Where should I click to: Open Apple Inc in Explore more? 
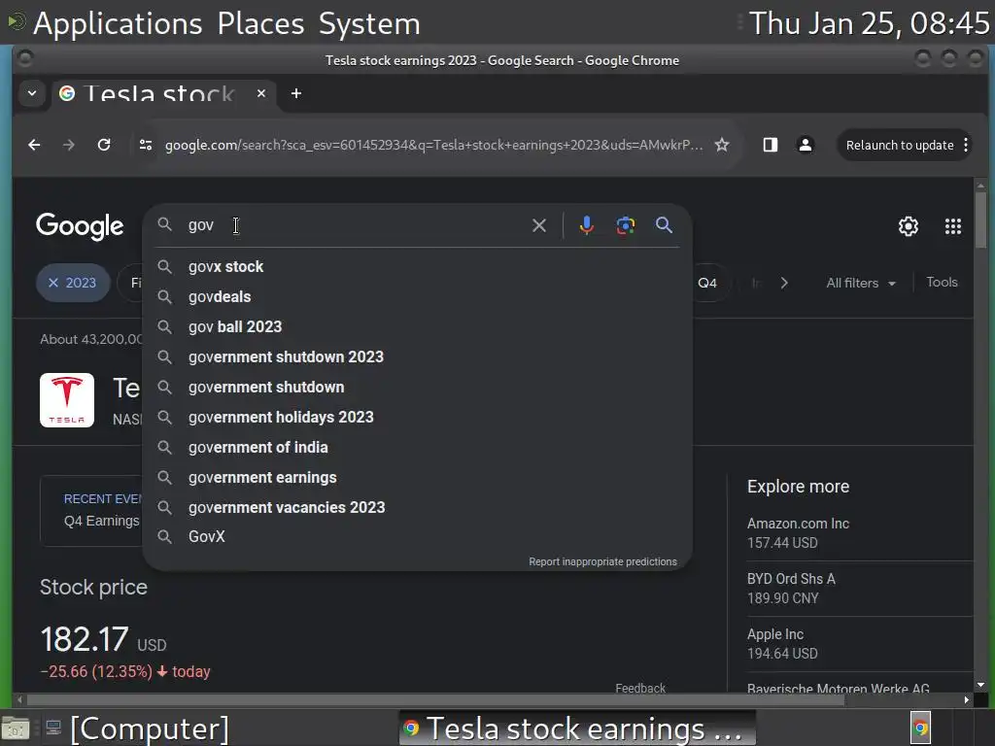coord(860,643)
